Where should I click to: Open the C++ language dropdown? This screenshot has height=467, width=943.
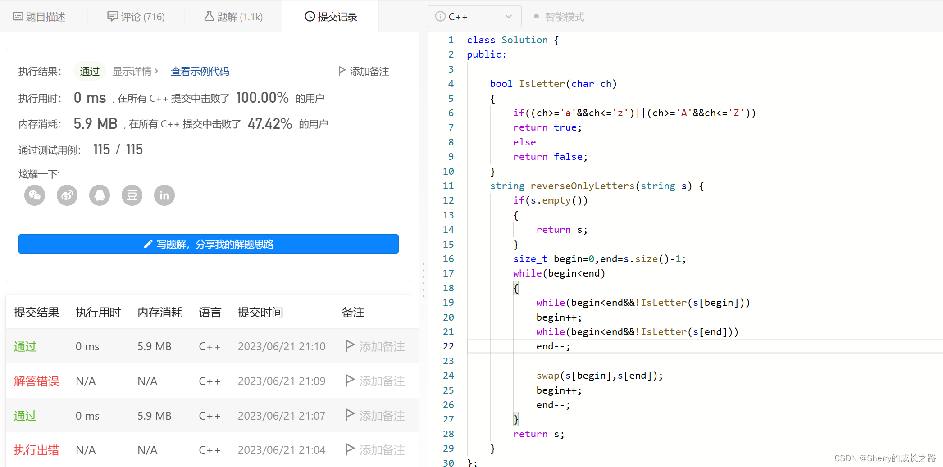(474, 17)
